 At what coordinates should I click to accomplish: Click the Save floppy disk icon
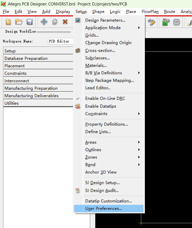click(30, 22)
